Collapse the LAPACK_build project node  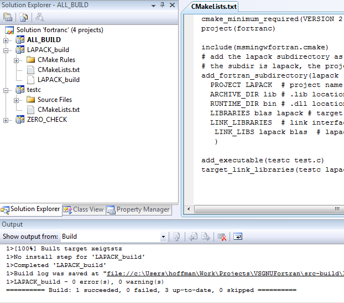[6, 50]
